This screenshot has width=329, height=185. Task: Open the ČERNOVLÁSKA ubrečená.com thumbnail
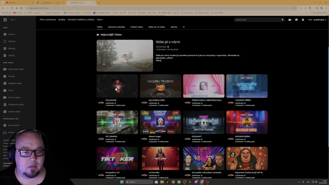coord(204,86)
